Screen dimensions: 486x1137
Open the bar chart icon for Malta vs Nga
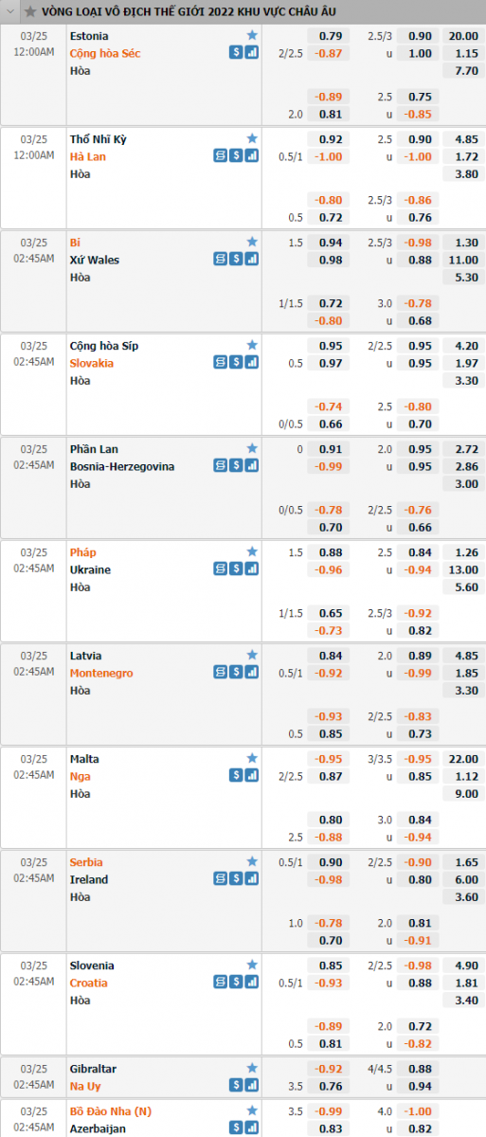252,776
